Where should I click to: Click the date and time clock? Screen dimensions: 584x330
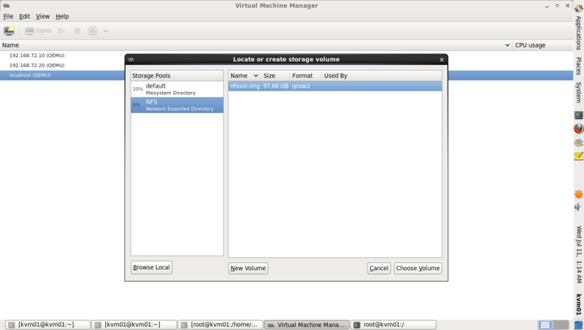click(578, 255)
